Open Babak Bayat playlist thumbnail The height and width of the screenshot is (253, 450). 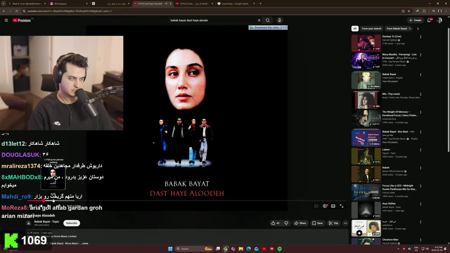366,80
